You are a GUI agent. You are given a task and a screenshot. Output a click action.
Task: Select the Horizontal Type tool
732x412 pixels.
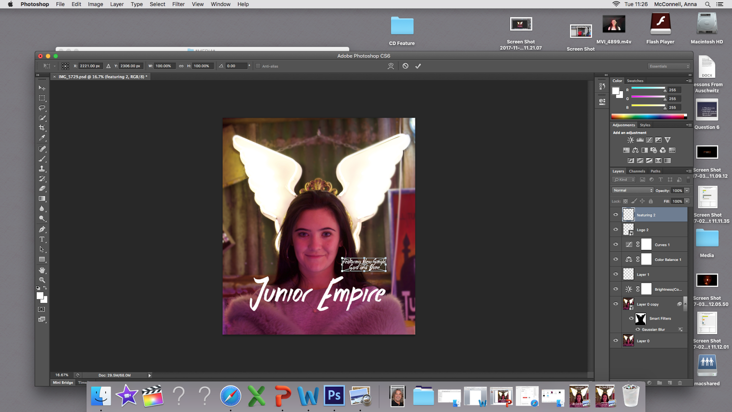pos(42,239)
